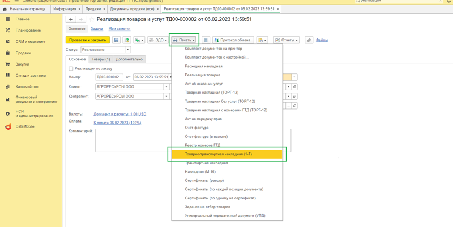453x227 pixels.
Task: Open the Клиент field dropdown arrow
Action: tap(166, 87)
